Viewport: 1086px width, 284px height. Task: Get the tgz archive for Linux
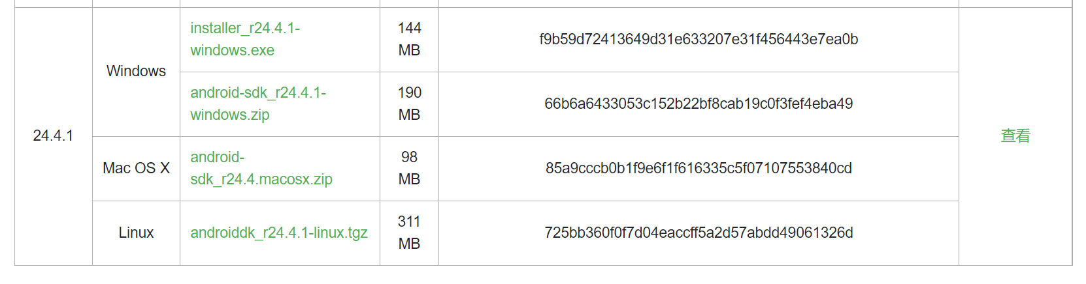(279, 233)
